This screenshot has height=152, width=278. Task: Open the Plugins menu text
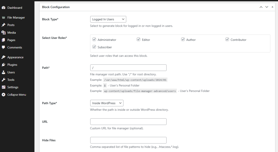click(x=12, y=65)
